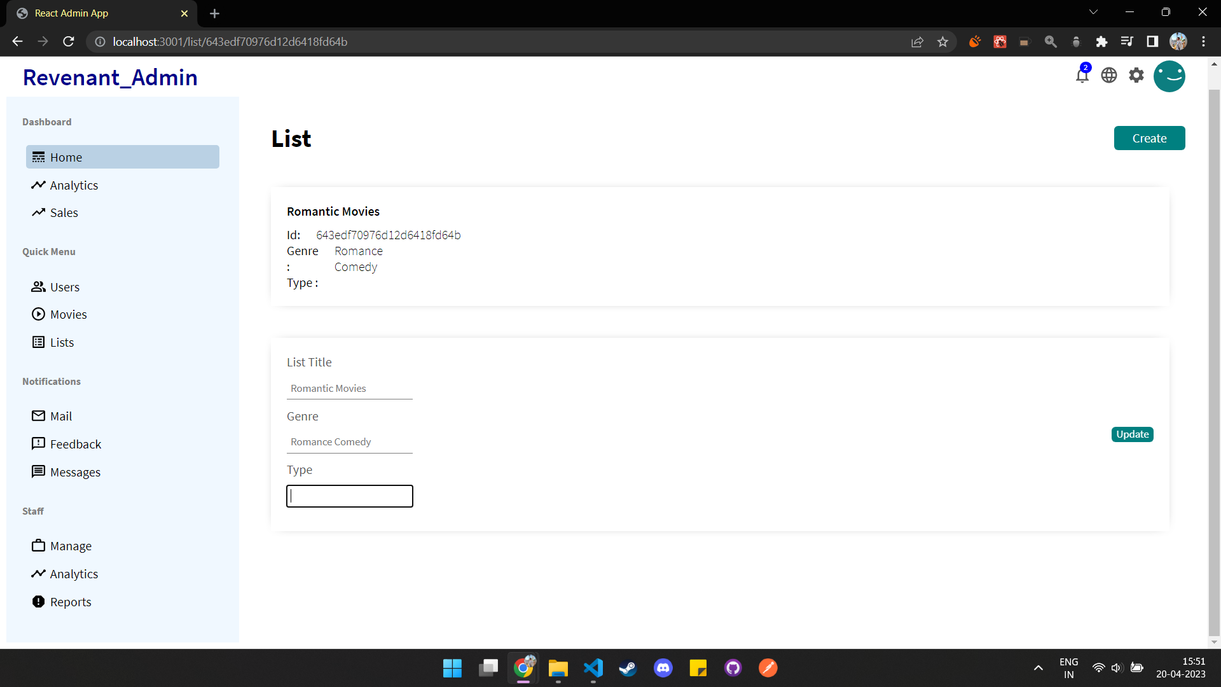
Task: Open the notifications bell
Action: click(x=1082, y=74)
